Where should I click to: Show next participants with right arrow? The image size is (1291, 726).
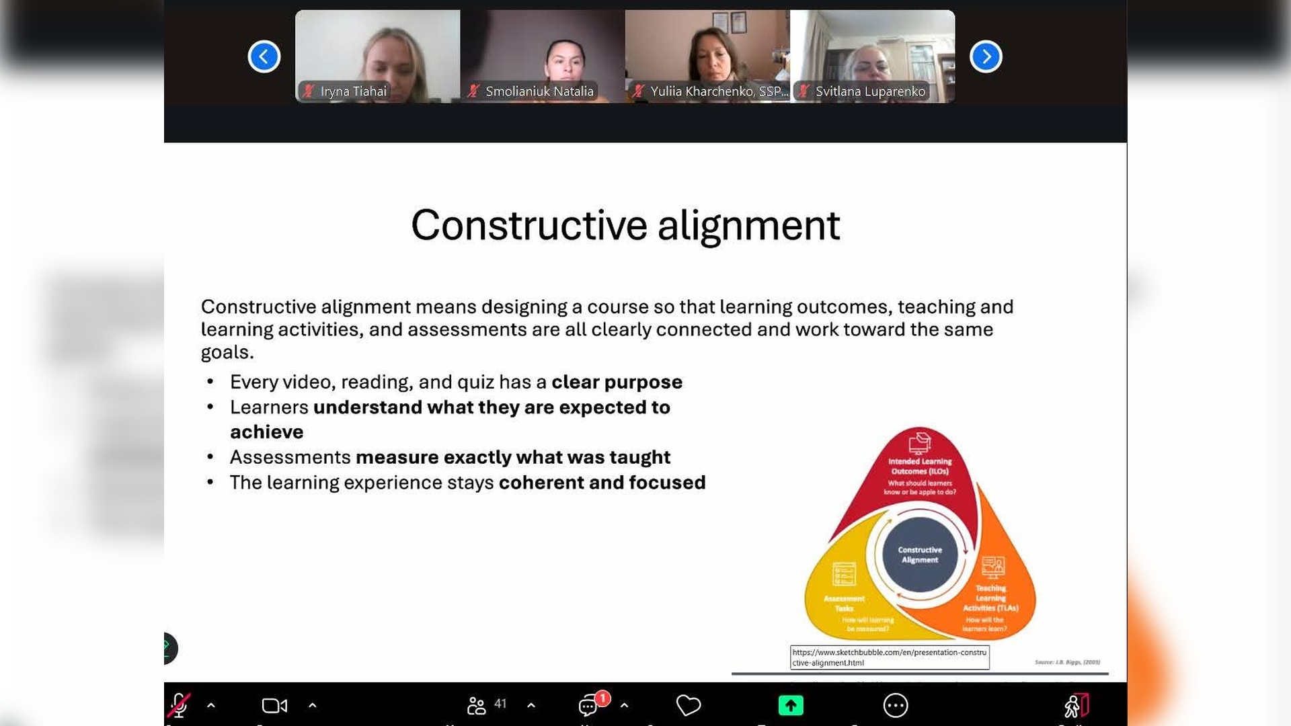pos(986,56)
